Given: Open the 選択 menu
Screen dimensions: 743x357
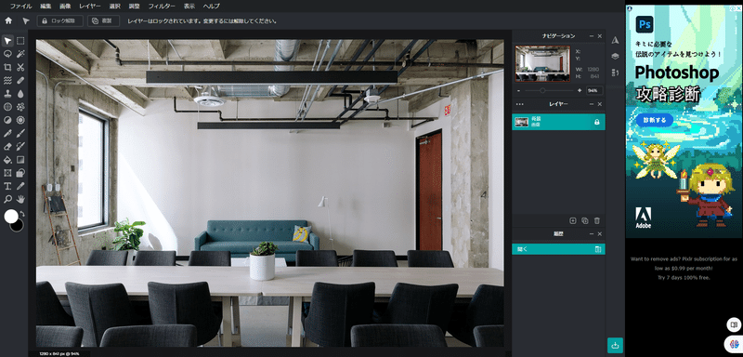Looking at the screenshot, I should point(114,7).
